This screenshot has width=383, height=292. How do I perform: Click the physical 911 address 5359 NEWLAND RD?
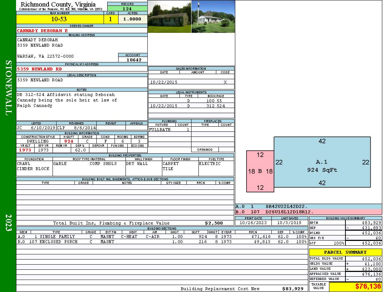tap(40, 69)
